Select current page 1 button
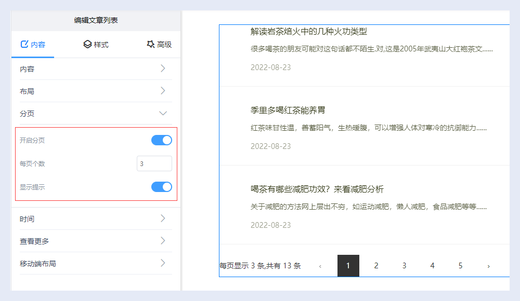 pyautogui.click(x=348, y=266)
